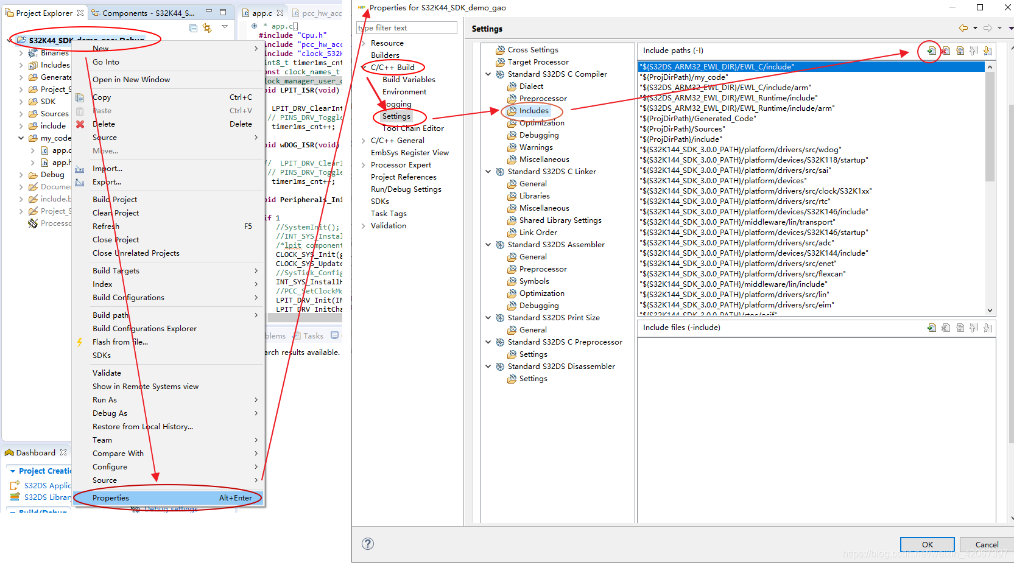Collapse Standard S32DS Assembler node
The height and width of the screenshot is (565, 1014).
point(488,245)
